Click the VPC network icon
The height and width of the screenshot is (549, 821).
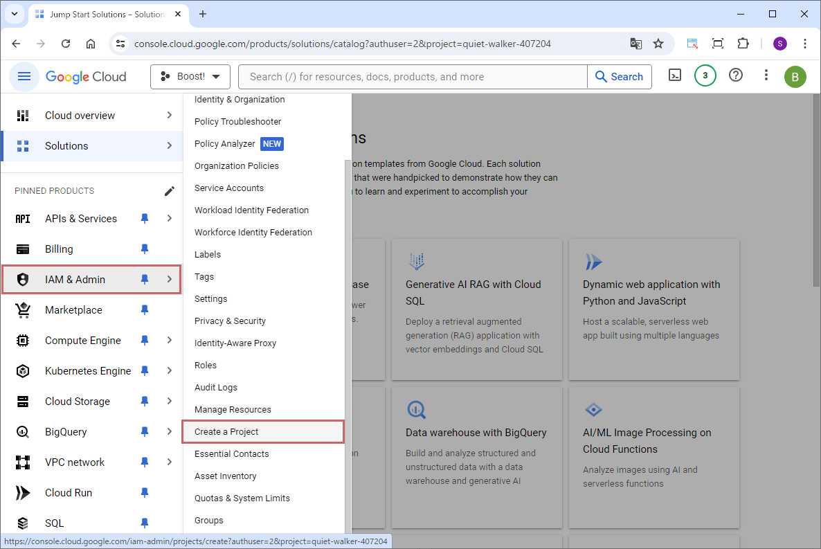click(23, 462)
